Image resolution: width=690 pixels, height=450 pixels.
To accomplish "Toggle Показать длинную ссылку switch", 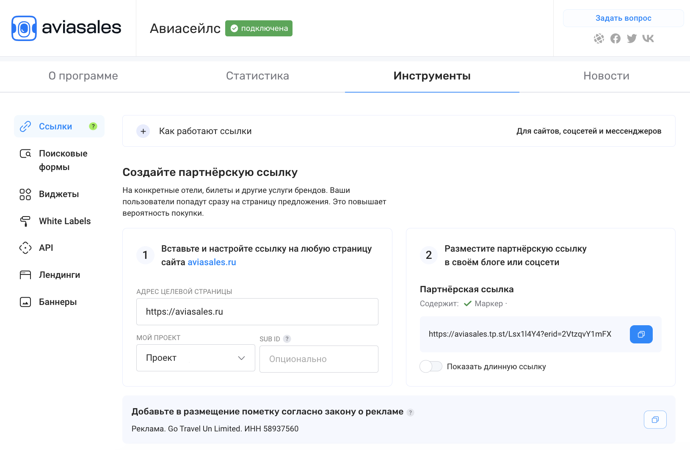I will click(x=431, y=366).
